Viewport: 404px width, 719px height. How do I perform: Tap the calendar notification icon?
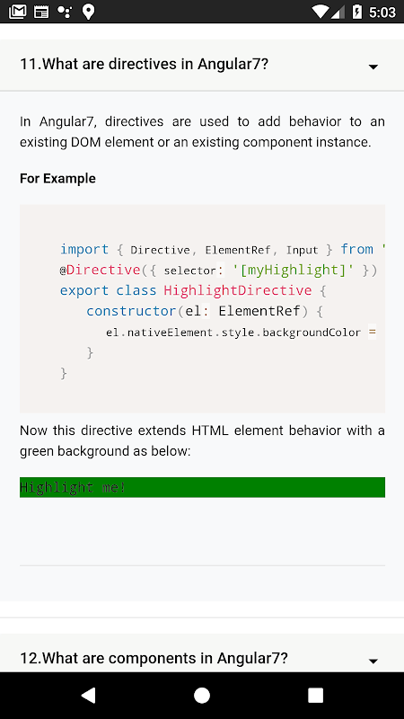pos(41,12)
